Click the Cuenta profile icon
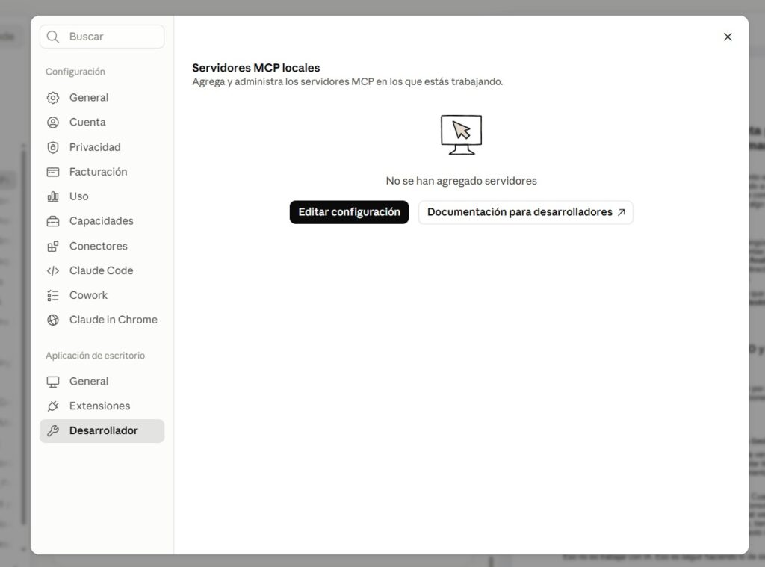765x567 pixels. click(53, 122)
